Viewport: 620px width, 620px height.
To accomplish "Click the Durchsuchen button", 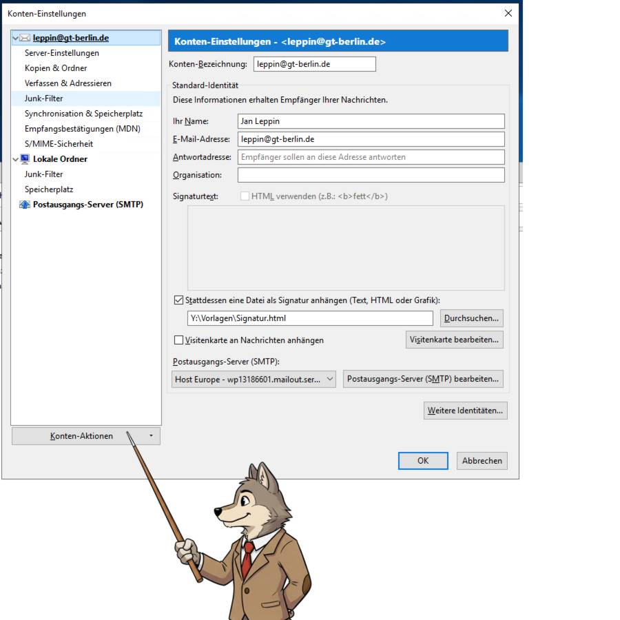I will [471, 318].
